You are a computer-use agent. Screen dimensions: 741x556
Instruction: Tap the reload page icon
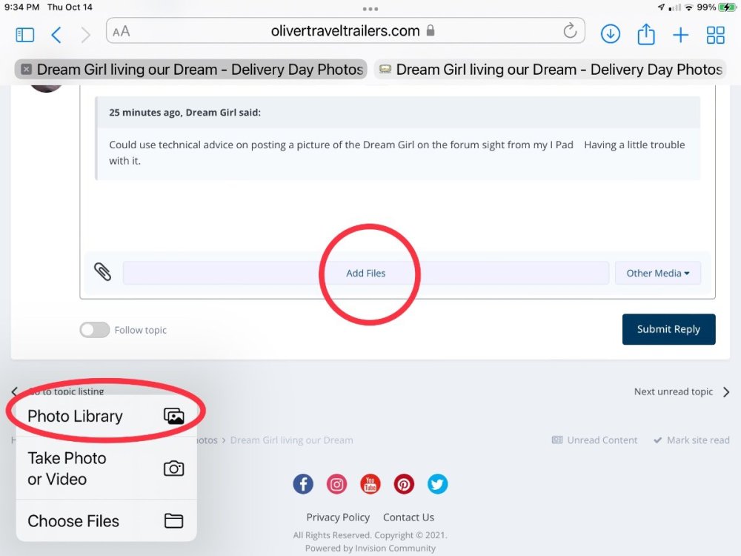point(569,31)
